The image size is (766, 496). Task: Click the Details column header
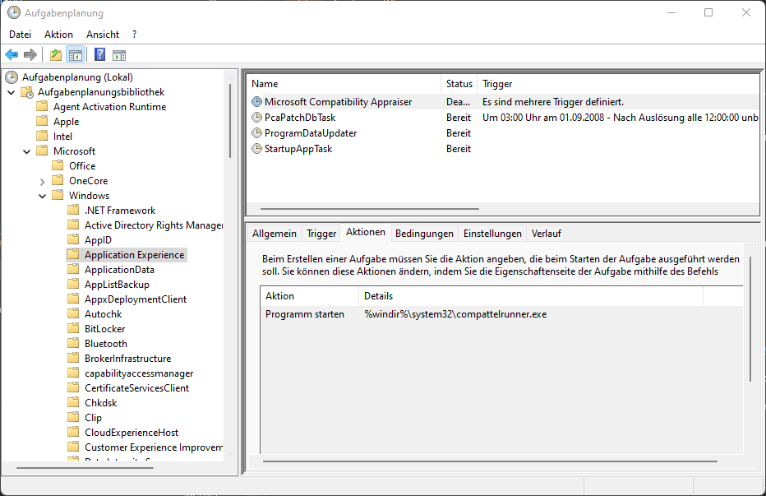531,296
